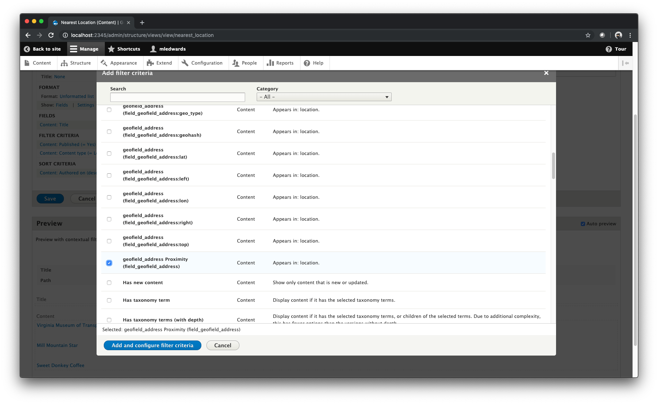Image resolution: width=658 pixels, height=404 pixels.
Task: Tick the geofield_address lat checkbox
Action: click(109, 154)
